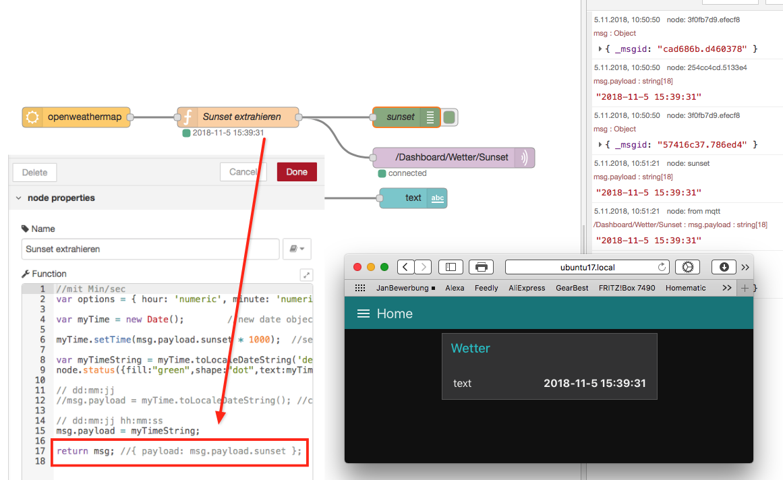Open the Homematic bookmark
The height and width of the screenshot is (480, 783).
tap(686, 288)
